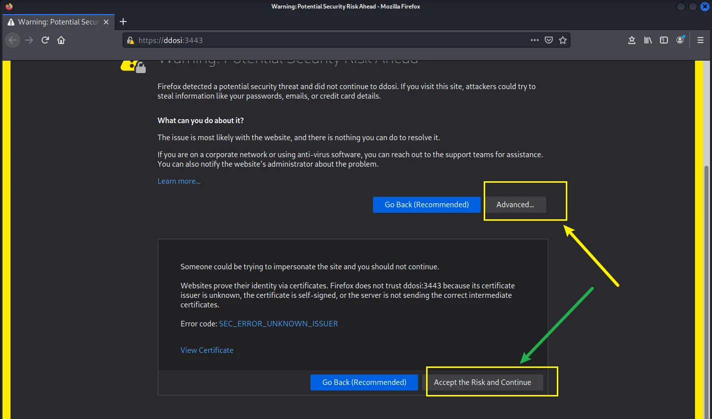Image resolution: width=712 pixels, height=419 pixels.
Task: Open the Firefox account icon
Action: [x=680, y=41]
